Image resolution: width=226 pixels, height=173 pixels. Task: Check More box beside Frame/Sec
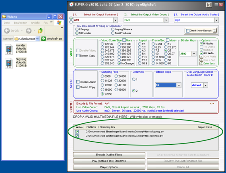(x=168, y=40)
